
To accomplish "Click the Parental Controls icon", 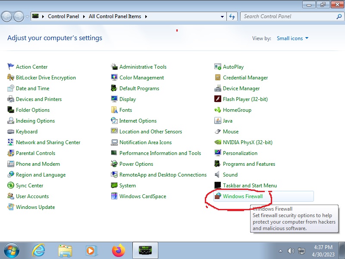I will 10,153.
